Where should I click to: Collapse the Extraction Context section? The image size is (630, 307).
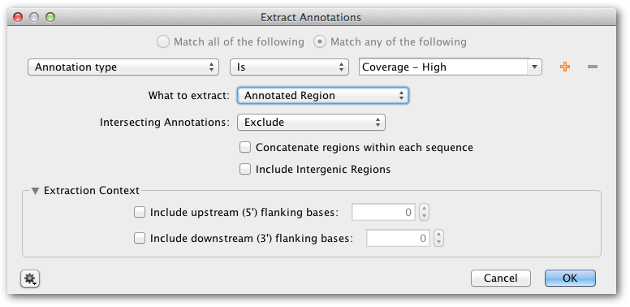pyautogui.click(x=36, y=191)
